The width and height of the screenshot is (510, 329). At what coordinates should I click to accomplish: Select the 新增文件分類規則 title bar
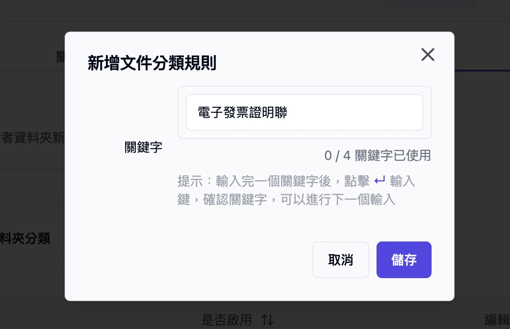(152, 65)
